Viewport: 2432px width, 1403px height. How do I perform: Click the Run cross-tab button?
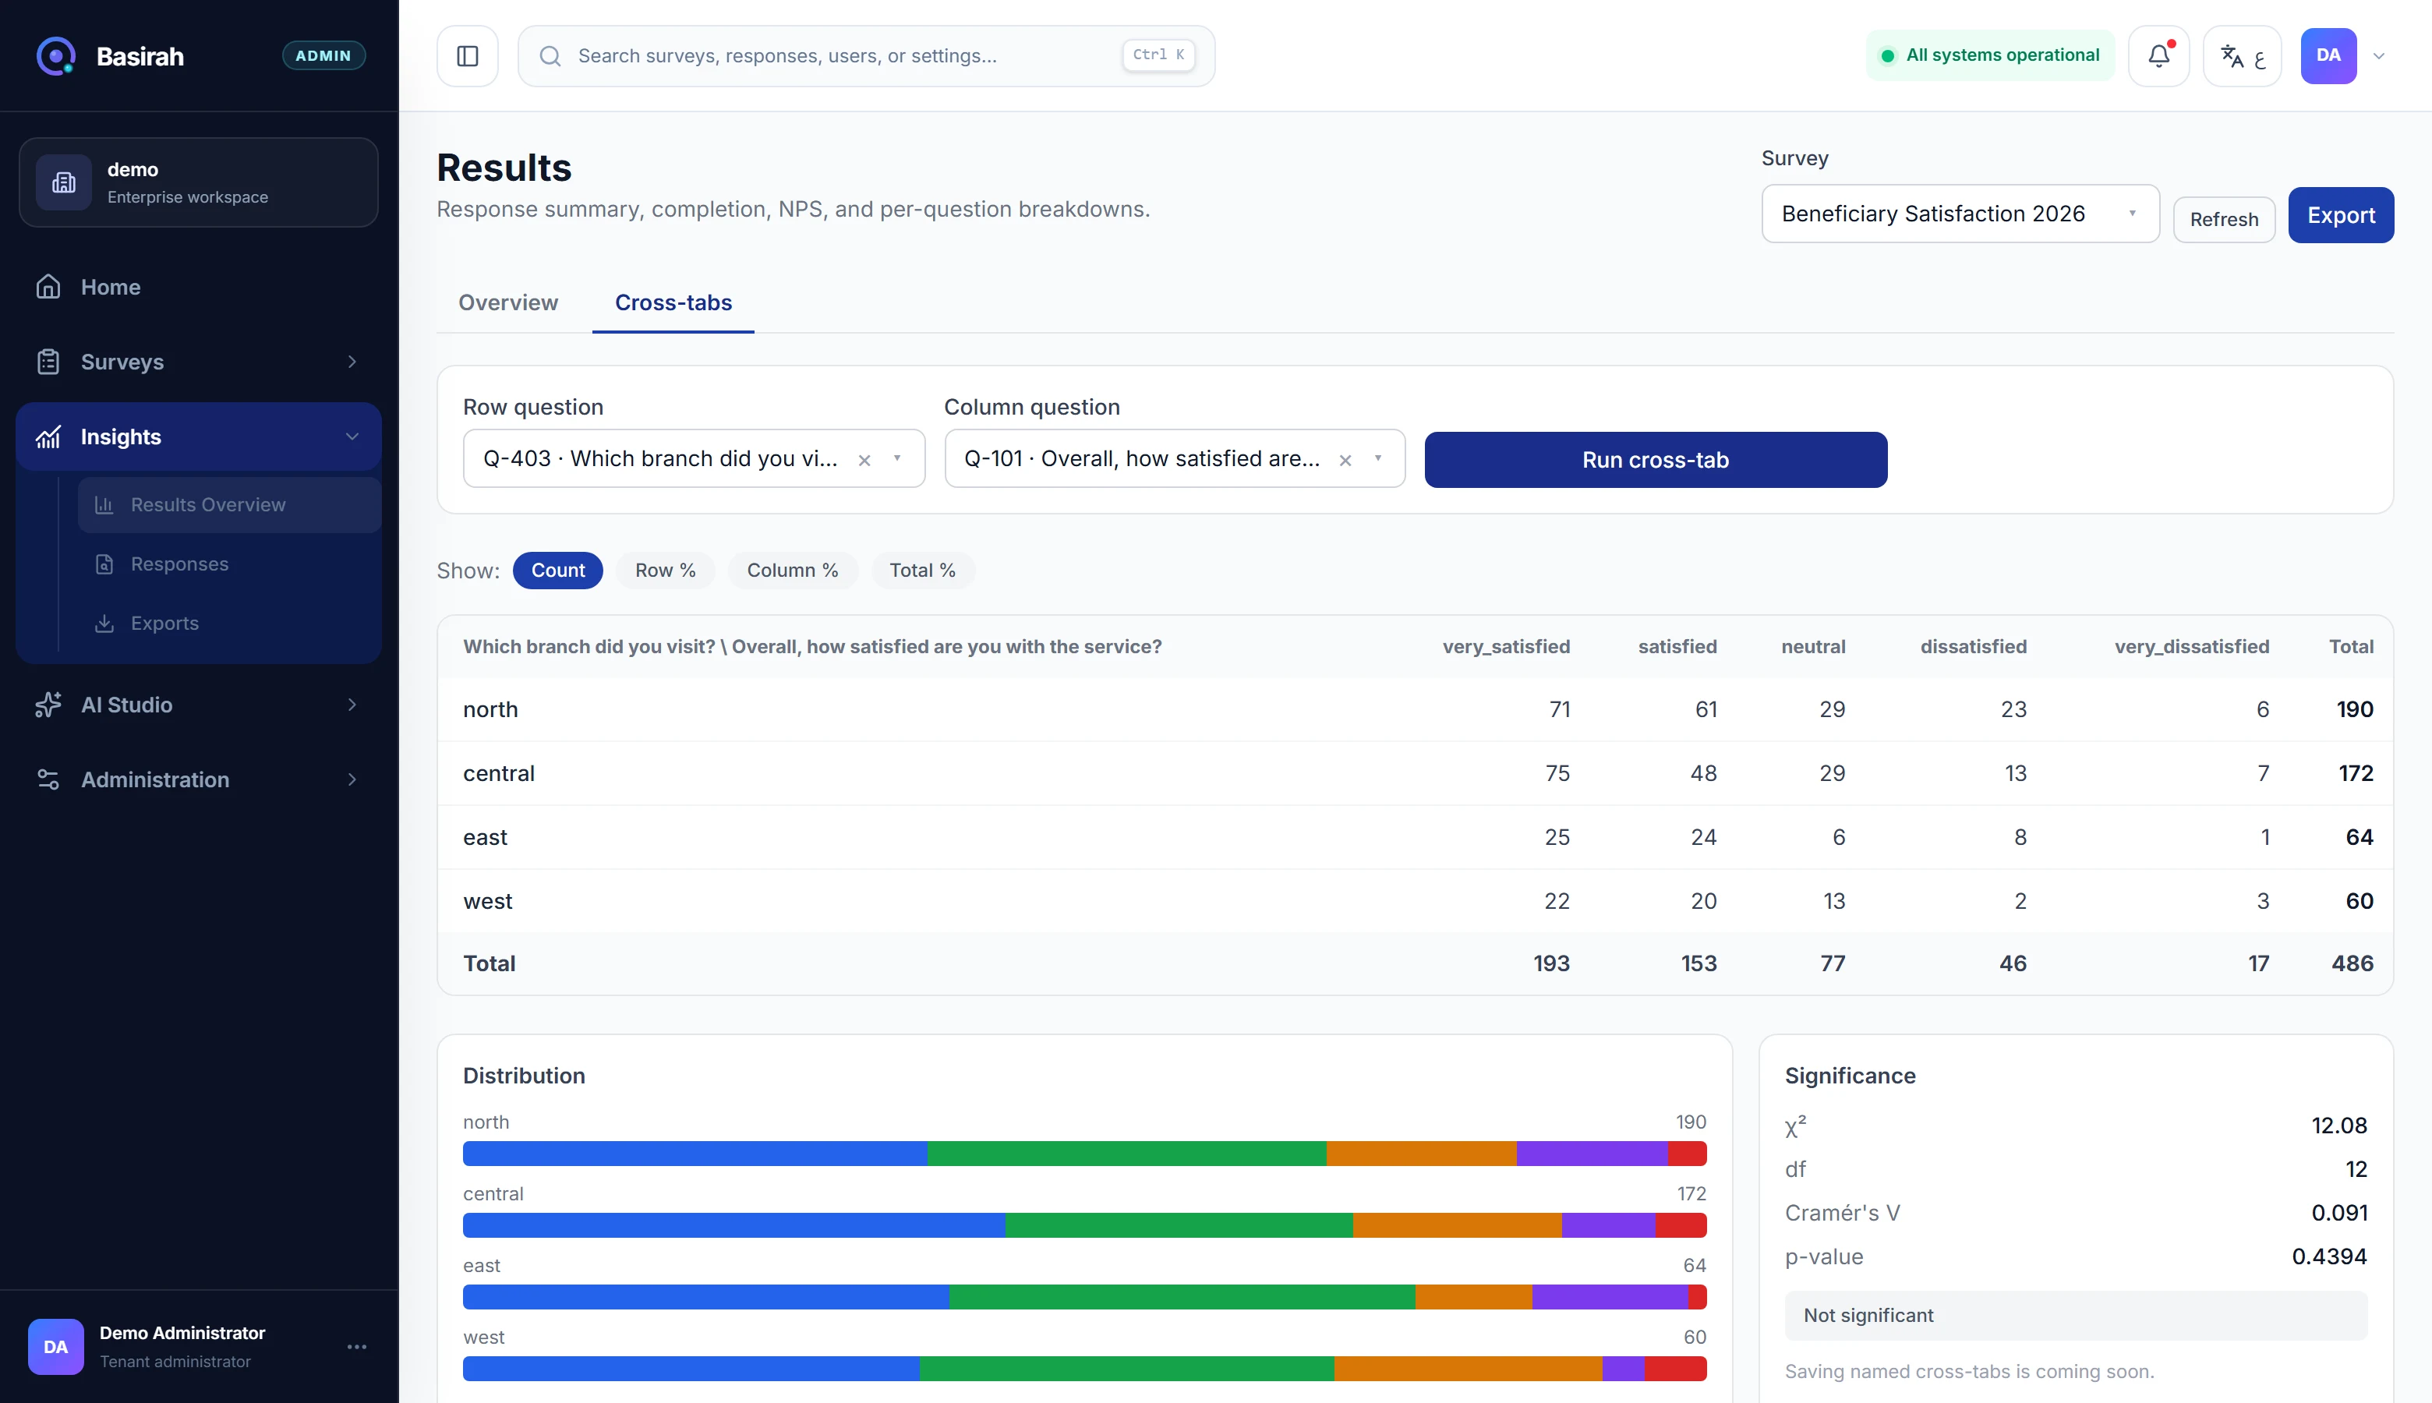click(x=1656, y=460)
